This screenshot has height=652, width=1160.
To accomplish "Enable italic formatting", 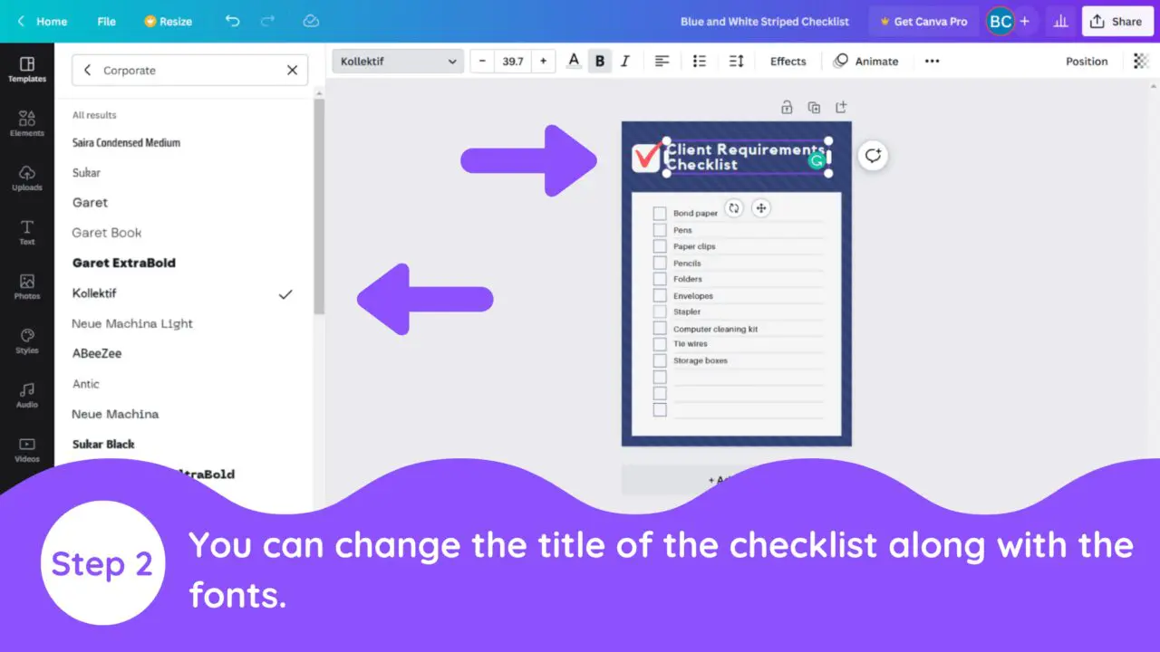I will tap(625, 61).
